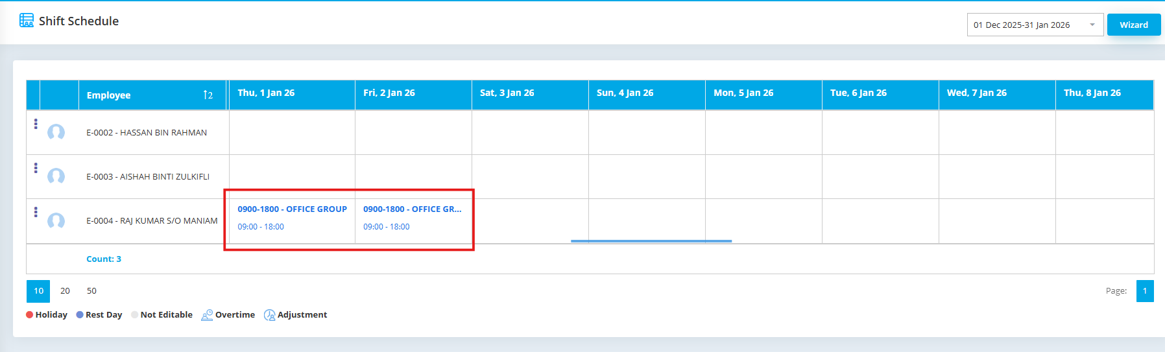This screenshot has width=1165, height=352.
Task: Click the horizontal scrollbar under the grid
Action: [651, 241]
